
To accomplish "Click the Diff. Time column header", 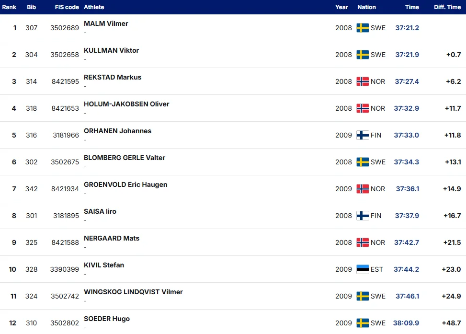I will [447, 7].
